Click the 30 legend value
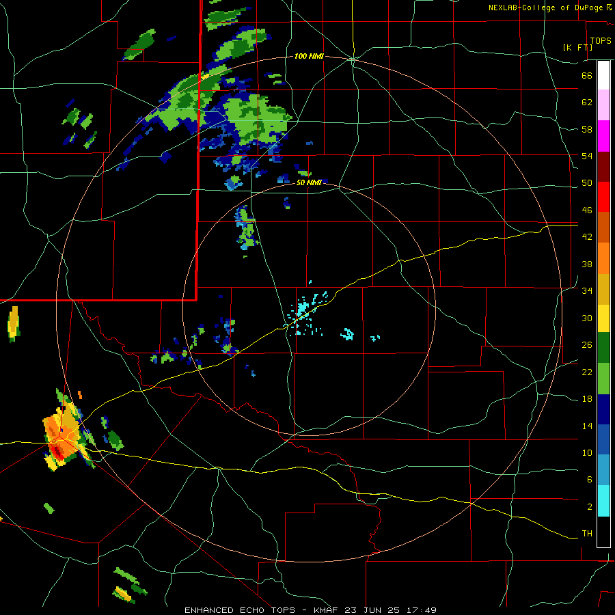615x615 pixels. 587,318
